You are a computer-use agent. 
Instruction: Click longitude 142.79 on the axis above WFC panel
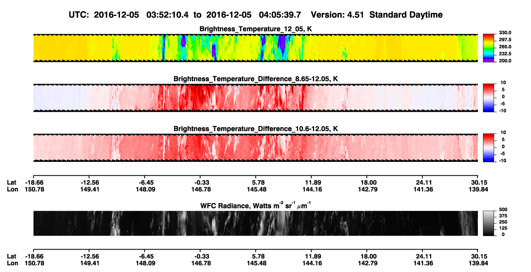click(367, 189)
